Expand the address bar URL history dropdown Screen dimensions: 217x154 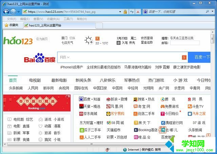(x=120, y=12)
